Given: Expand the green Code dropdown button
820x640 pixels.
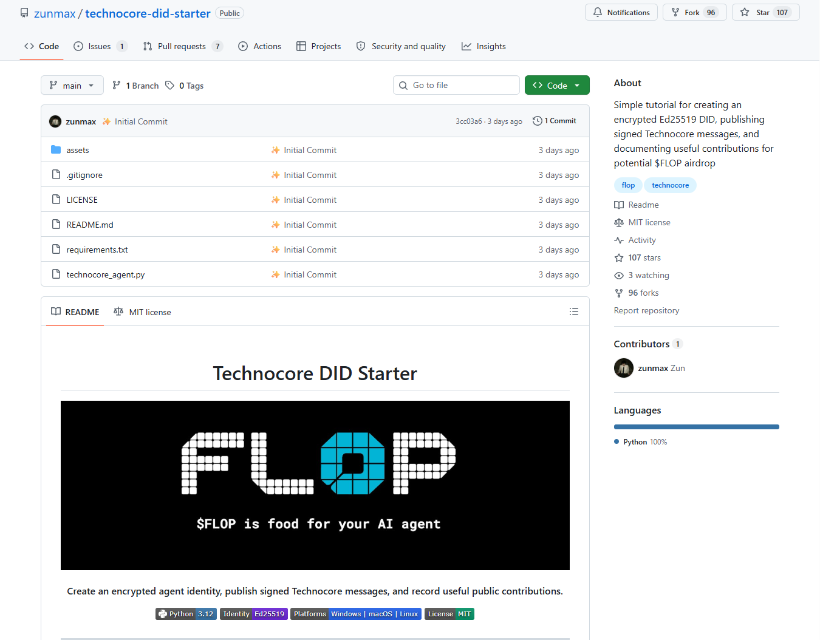Looking at the screenshot, I should 557,86.
